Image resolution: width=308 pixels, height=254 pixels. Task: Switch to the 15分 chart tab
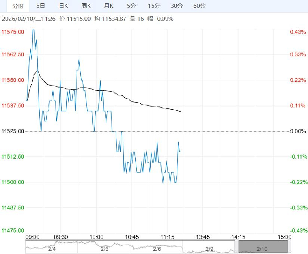[154, 6]
